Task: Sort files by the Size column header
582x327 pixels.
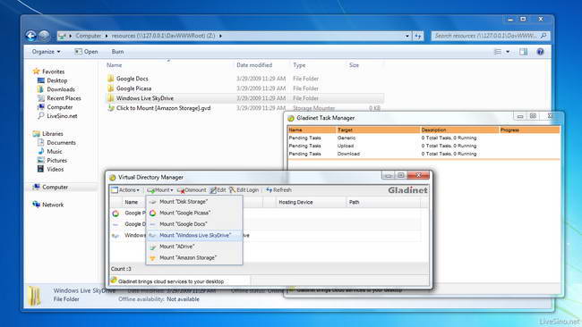Action: pyautogui.click(x=354, y=65)
